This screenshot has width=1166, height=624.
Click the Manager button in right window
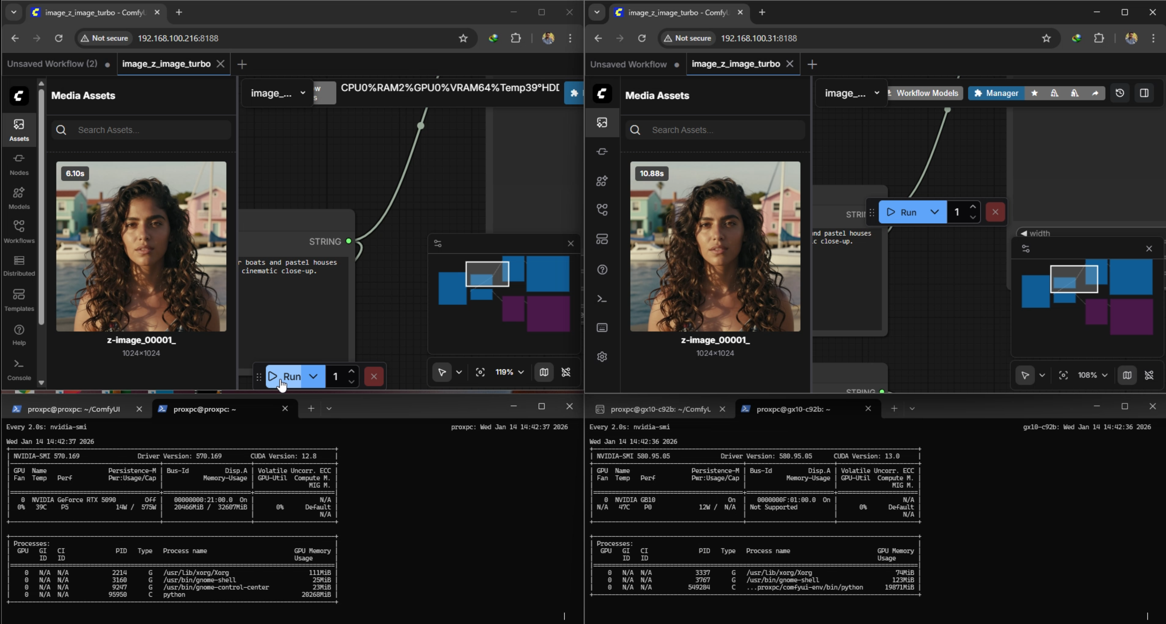pyautogui.click(x=996, y=93)
